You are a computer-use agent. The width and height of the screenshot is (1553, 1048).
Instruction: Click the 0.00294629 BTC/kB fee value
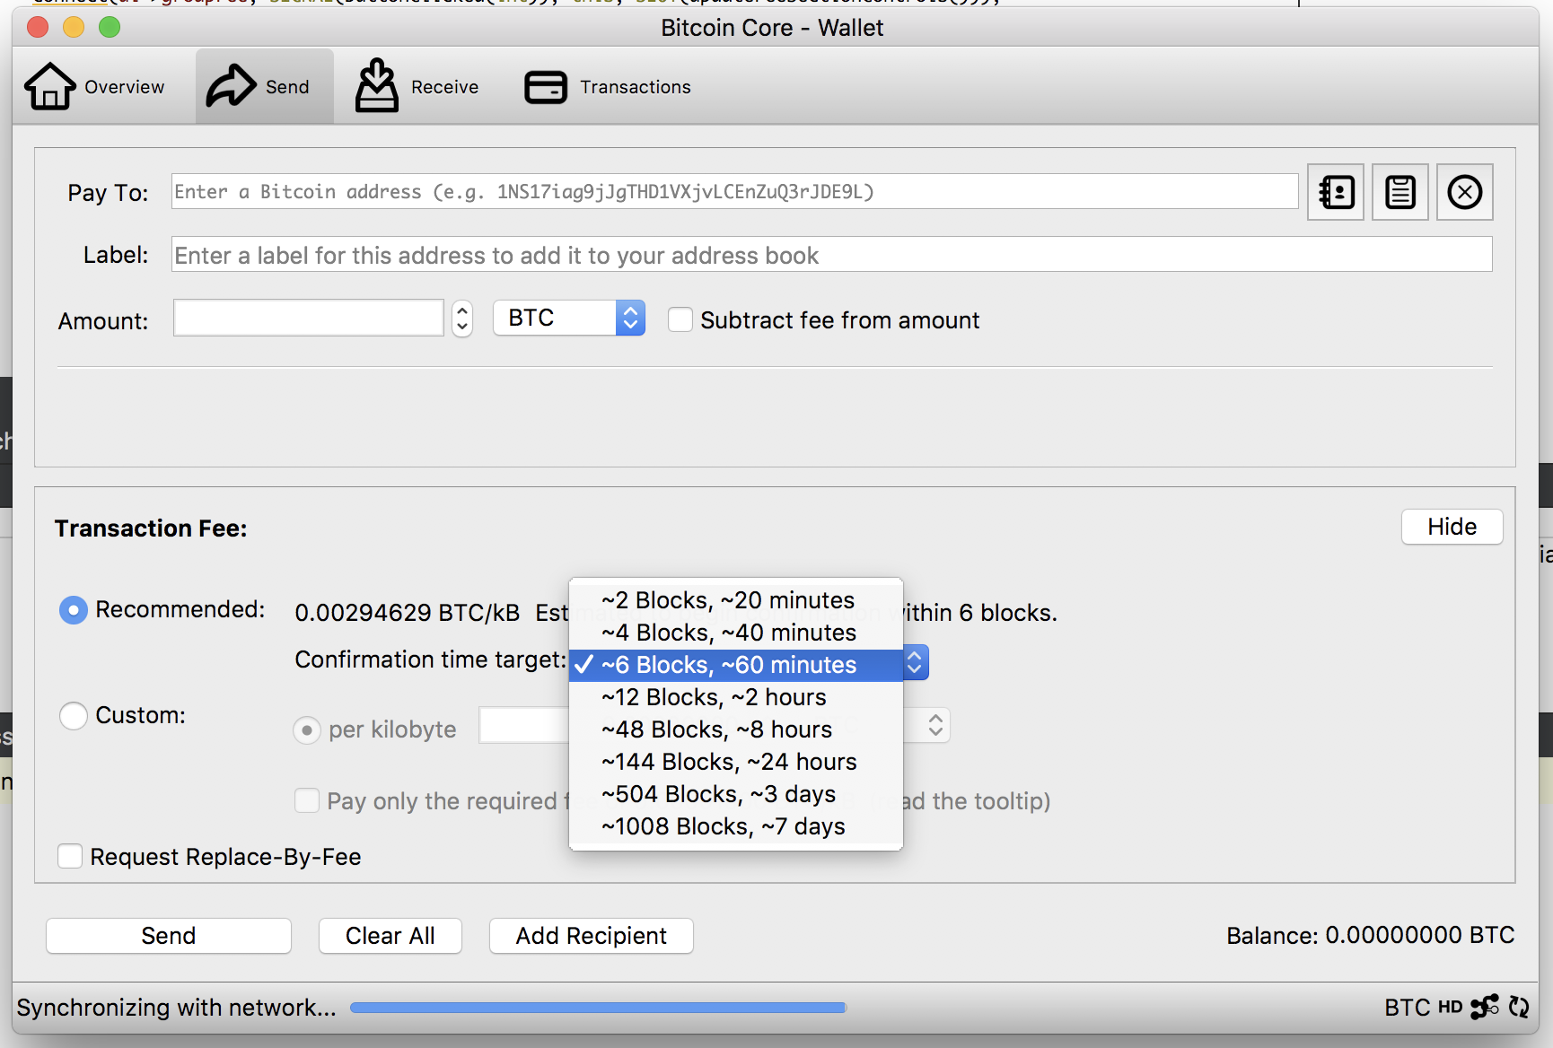[x=408, y=613]
